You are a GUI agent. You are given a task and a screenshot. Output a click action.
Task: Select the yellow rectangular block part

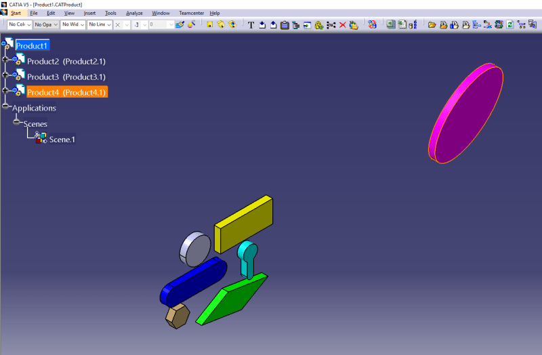(244, 224)
